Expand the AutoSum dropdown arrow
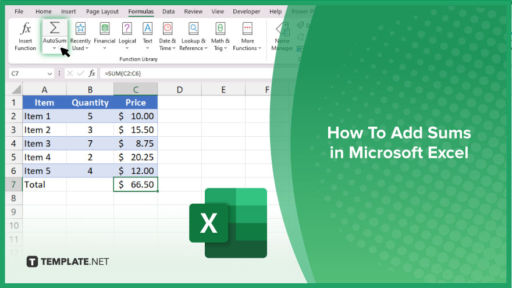The image size is (512, 288). [54, 48]
